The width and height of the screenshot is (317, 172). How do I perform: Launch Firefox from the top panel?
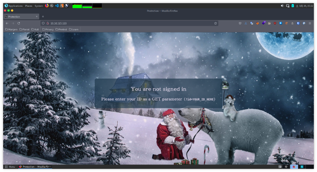click(x=47, y=6)
